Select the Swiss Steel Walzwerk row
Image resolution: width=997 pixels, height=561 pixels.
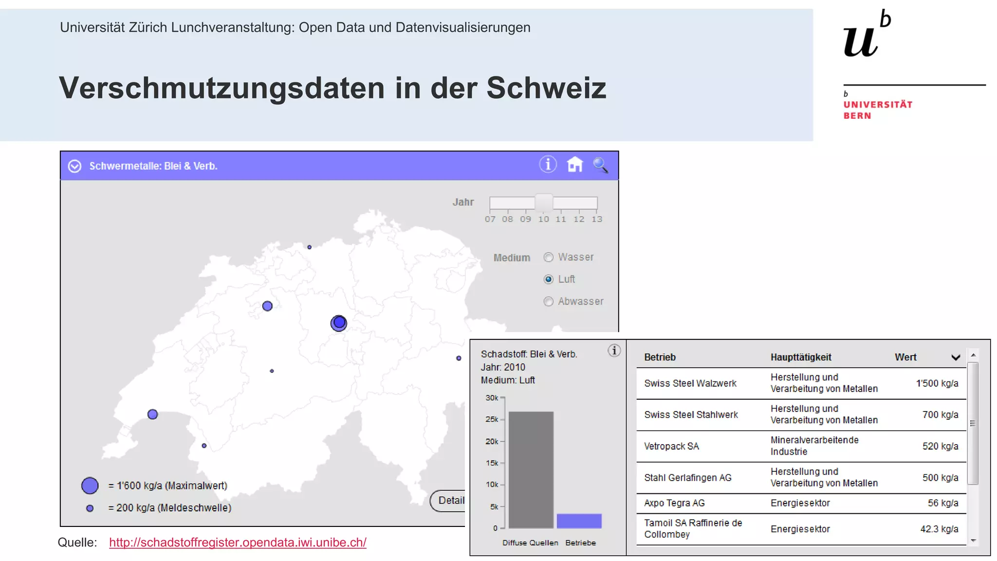pyautogui.click(x=801, y=383)
